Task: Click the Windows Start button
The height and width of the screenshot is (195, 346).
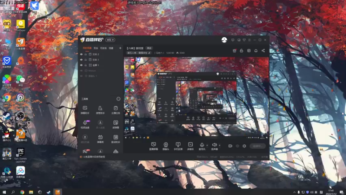Action: (x=4, y=192)
